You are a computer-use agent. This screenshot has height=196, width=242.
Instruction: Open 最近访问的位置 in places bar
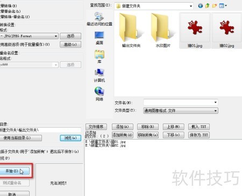(99, 19)
